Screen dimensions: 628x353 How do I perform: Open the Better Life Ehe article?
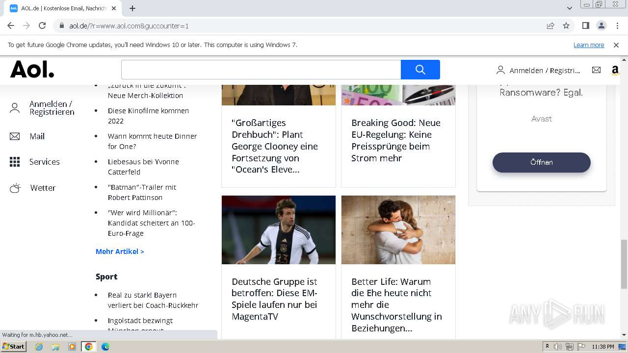[x=396, y=304]
